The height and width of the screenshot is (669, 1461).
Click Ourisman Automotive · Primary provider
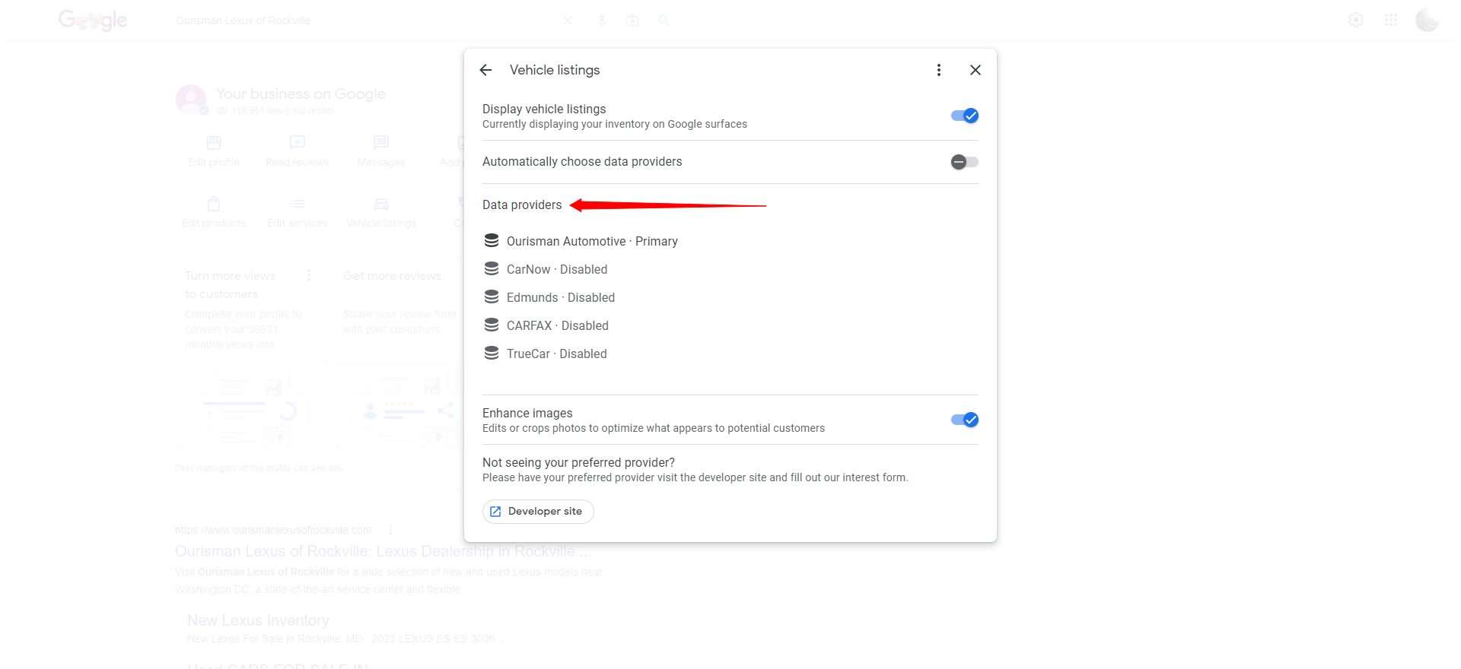click(592, 241)
